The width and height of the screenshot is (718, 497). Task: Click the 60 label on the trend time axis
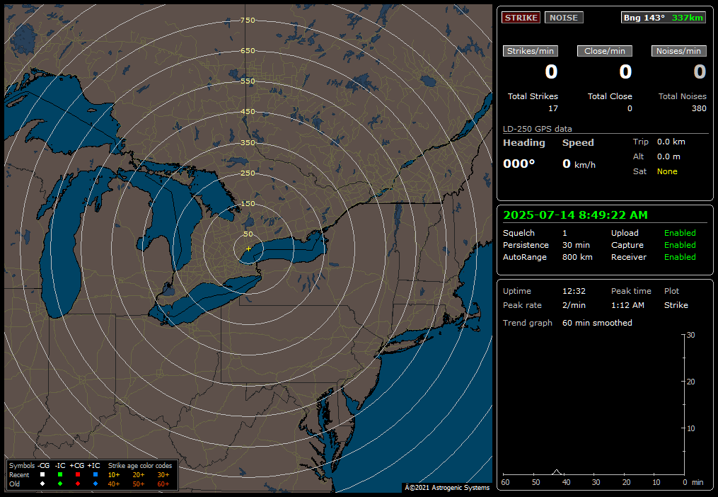505,482
